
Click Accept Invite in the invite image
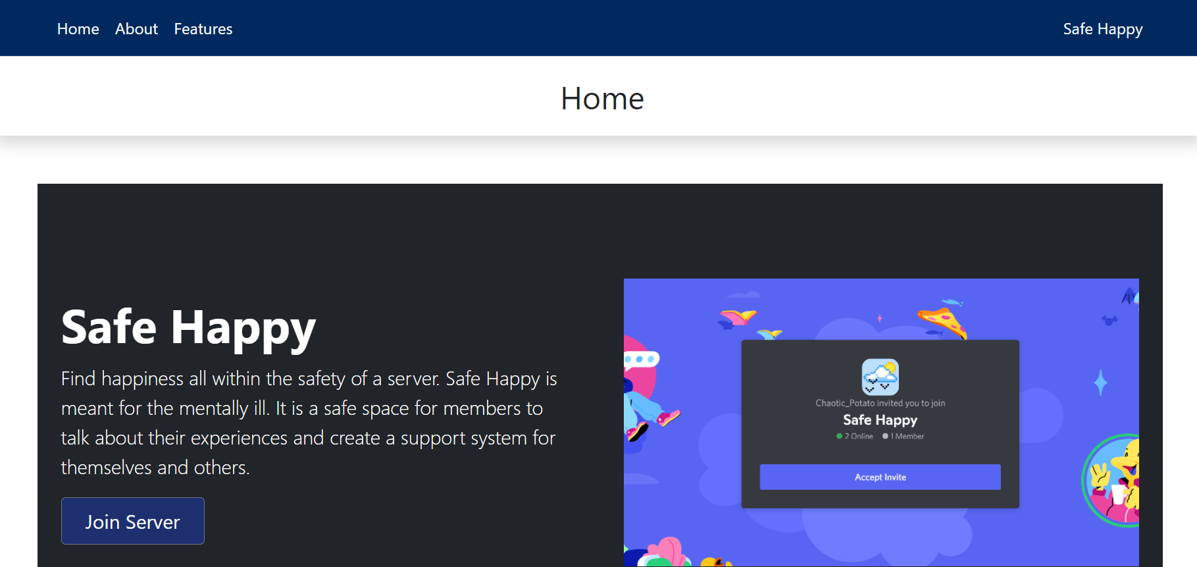point(880,477)
